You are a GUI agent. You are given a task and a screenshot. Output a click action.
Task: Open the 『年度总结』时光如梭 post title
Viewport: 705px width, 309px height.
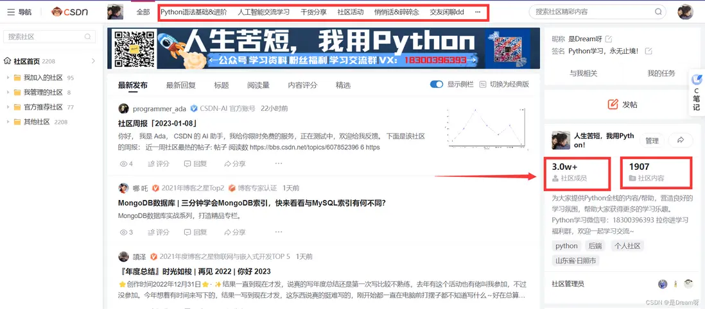[195, 271]
